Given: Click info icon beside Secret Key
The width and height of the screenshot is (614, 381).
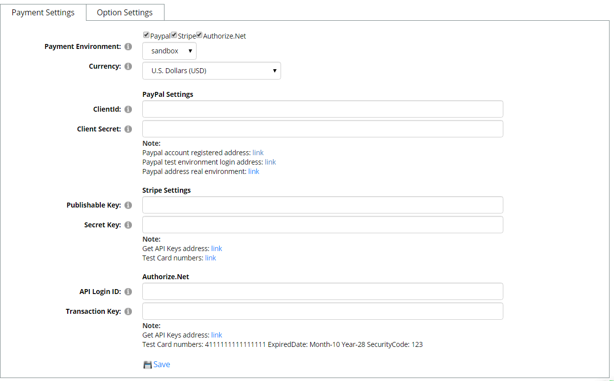Looking at the screenshot, I should [128, 225].
